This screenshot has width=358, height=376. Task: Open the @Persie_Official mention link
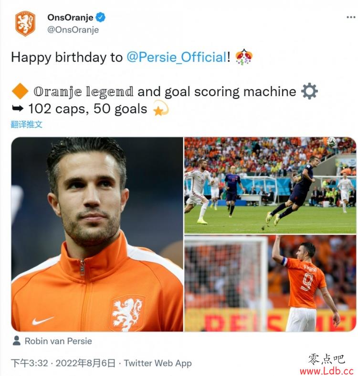tap(176, 57)
